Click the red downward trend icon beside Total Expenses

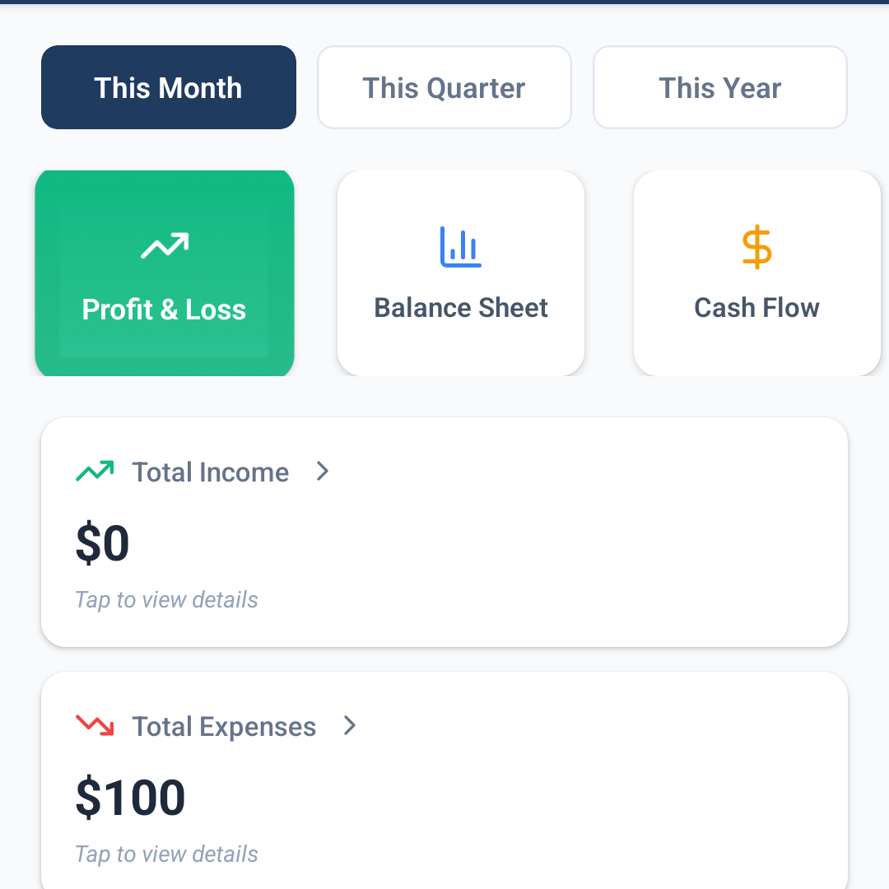[95, 726]
